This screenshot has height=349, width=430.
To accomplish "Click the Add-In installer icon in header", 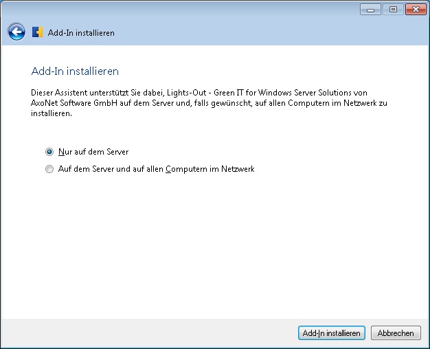I will (37, 32).
